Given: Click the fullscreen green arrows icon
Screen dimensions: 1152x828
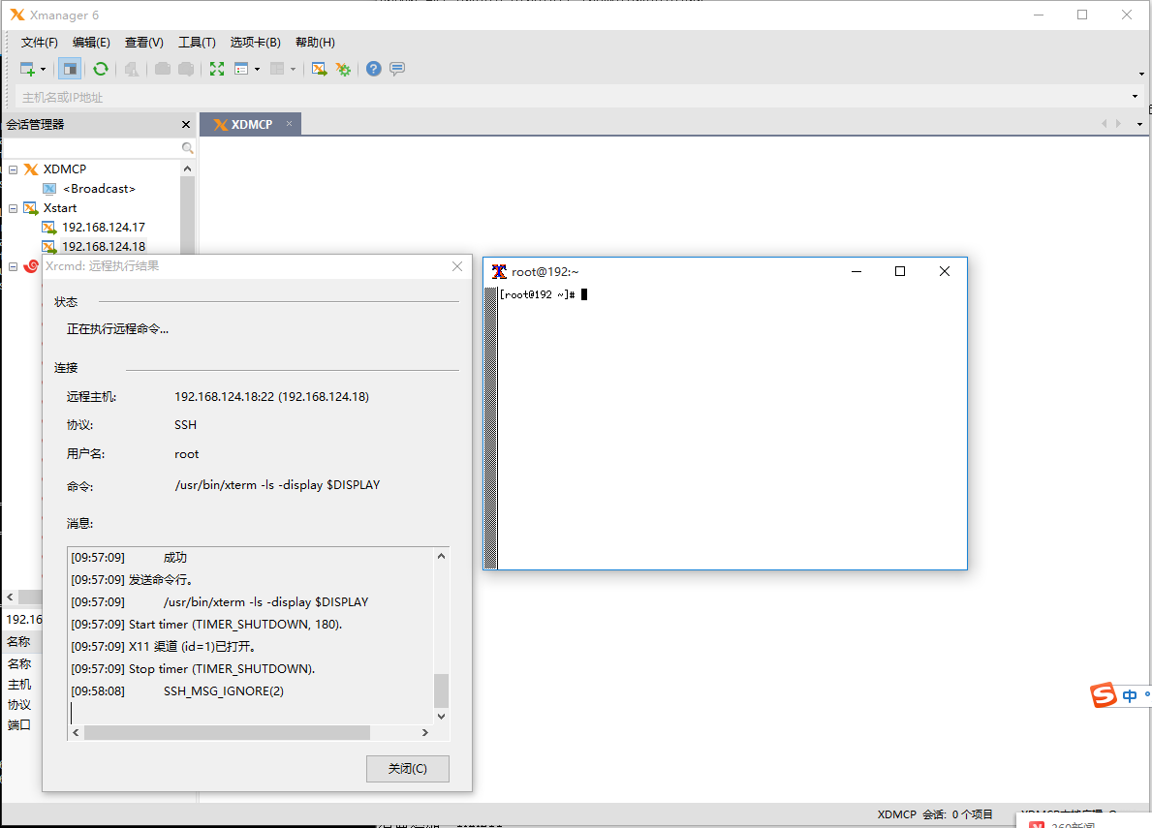Looking at the screenshot, I should pos(217,69).
